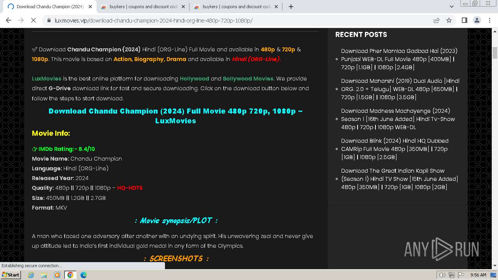Close the second buykers coupons tab
Viewport: 498px width, 280px height.
coord(183,7)
